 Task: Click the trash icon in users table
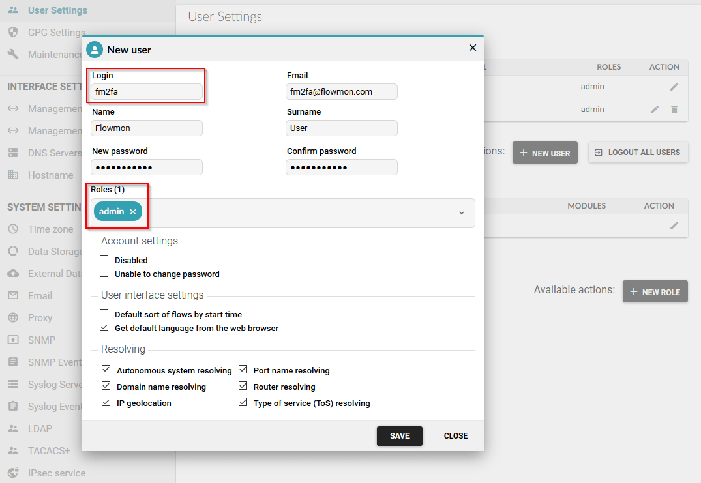(x=674, y=110)
